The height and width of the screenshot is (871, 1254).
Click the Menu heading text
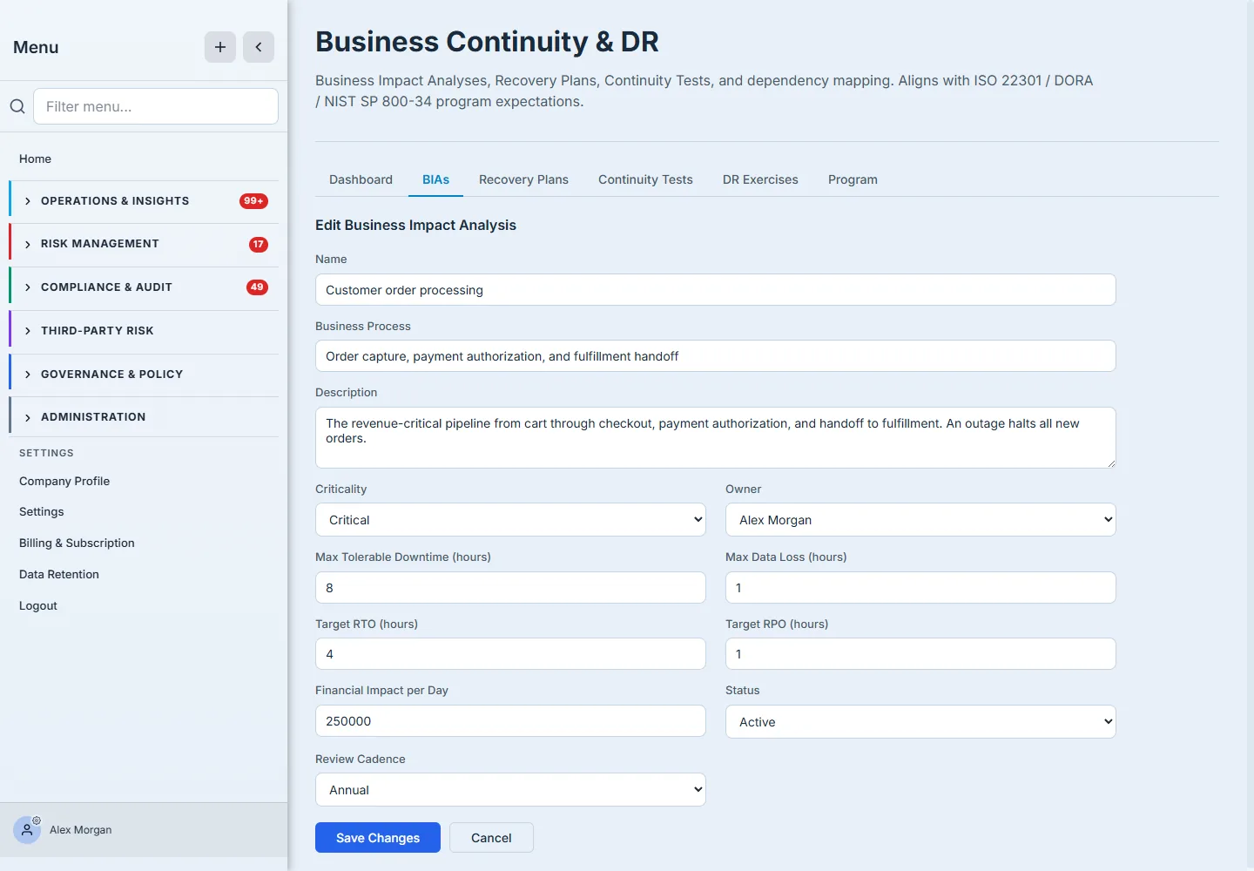click(36, 47)
